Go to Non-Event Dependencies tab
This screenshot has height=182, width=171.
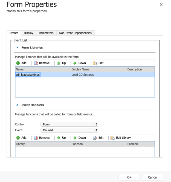coord(75,33)
